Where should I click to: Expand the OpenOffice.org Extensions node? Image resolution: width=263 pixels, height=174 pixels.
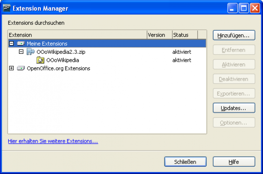pyautogui.click(x=12, y=68)
